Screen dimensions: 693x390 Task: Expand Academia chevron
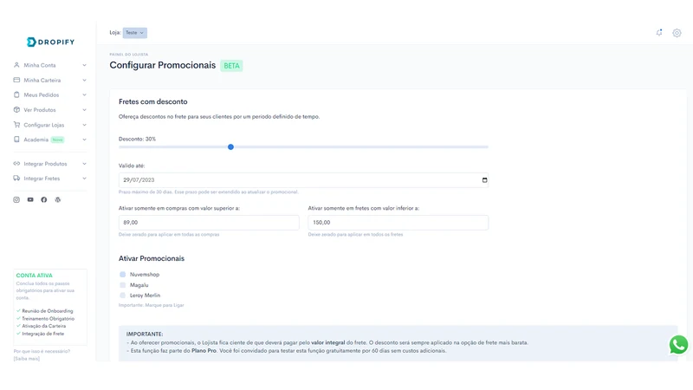(84, 140)
